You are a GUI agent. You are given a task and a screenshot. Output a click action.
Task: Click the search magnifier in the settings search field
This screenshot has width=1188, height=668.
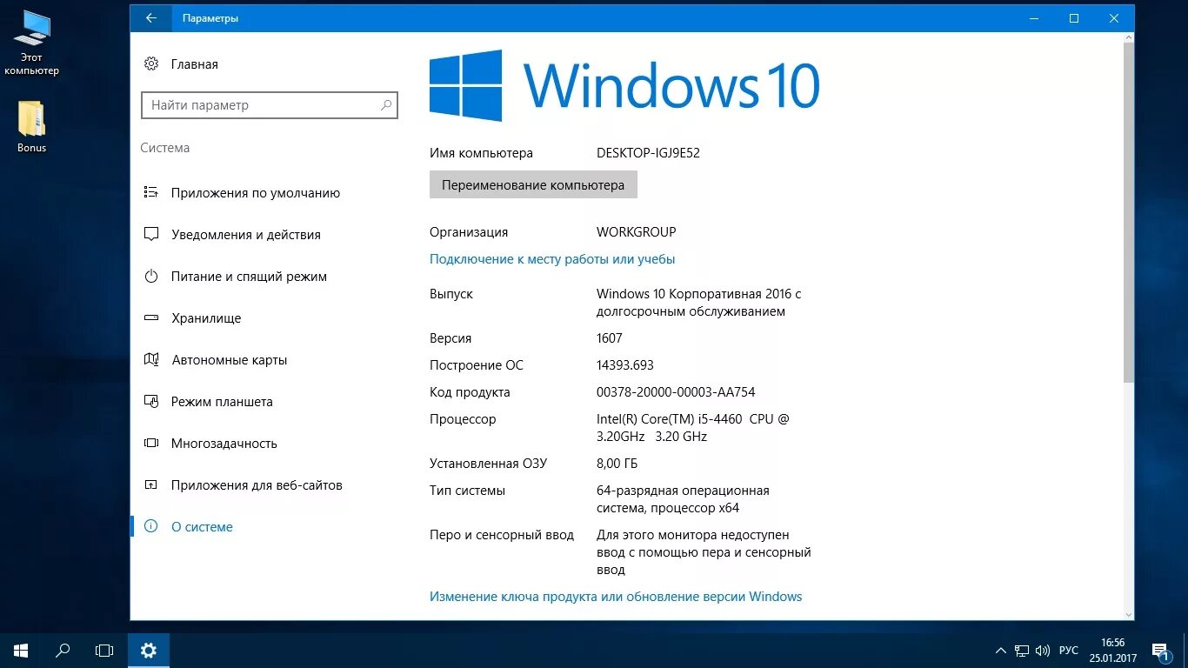click(x=386, y=105)
